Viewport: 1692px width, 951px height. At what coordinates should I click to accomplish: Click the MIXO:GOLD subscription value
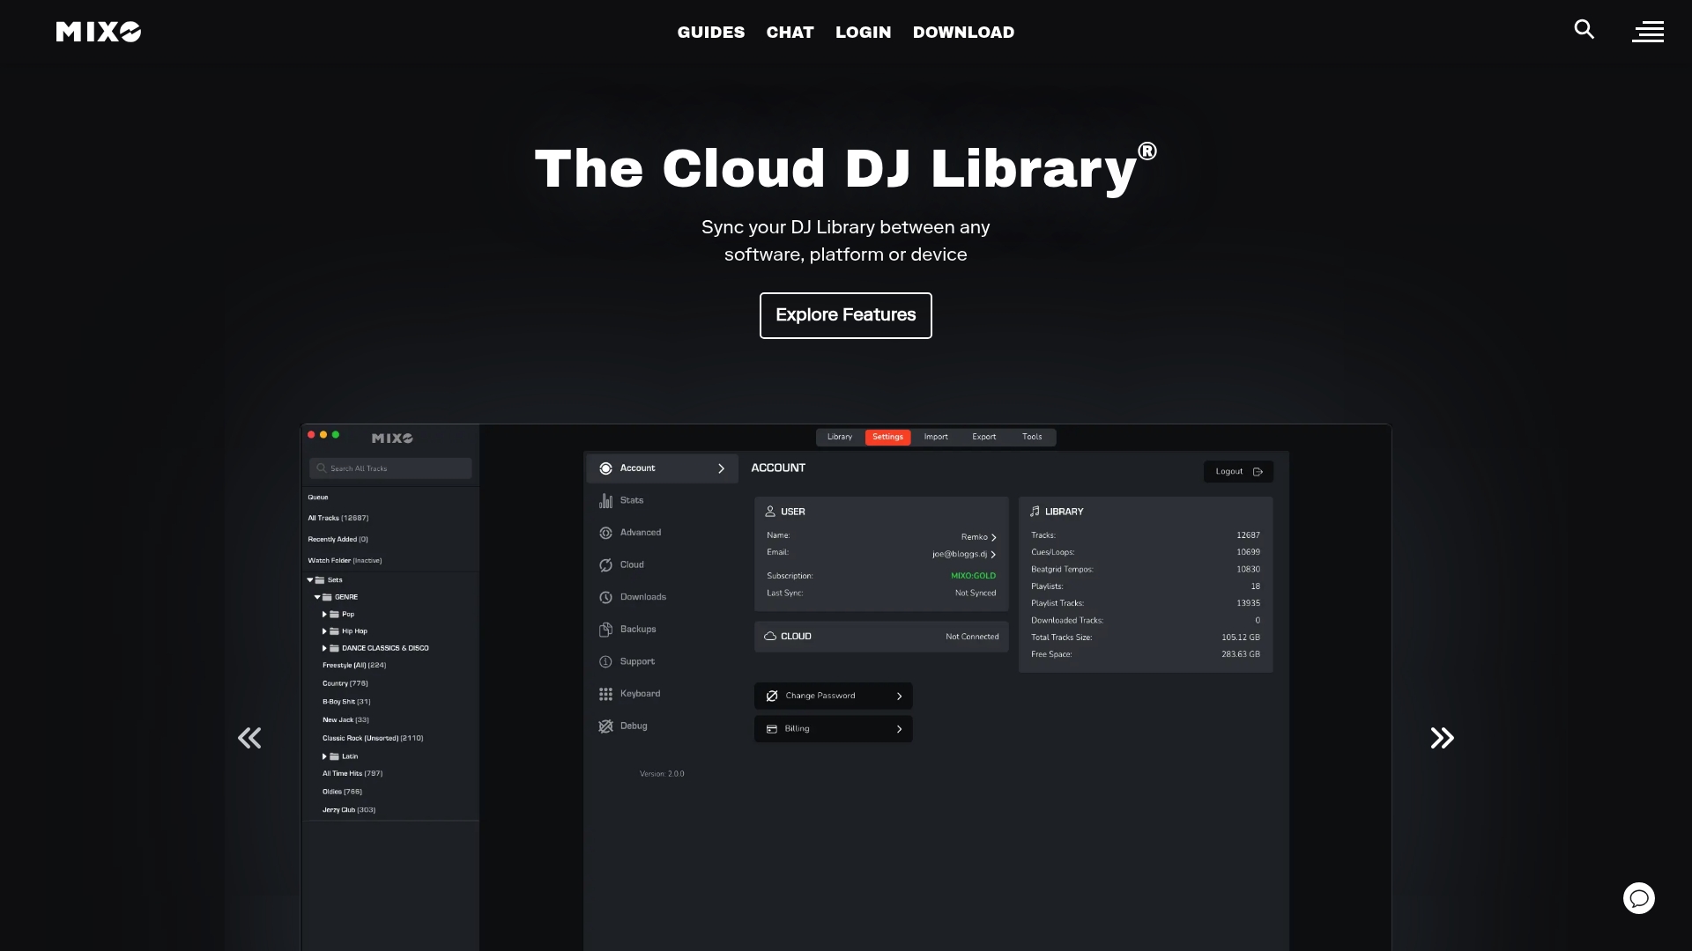pyautogui.click(x=974, y=576)
